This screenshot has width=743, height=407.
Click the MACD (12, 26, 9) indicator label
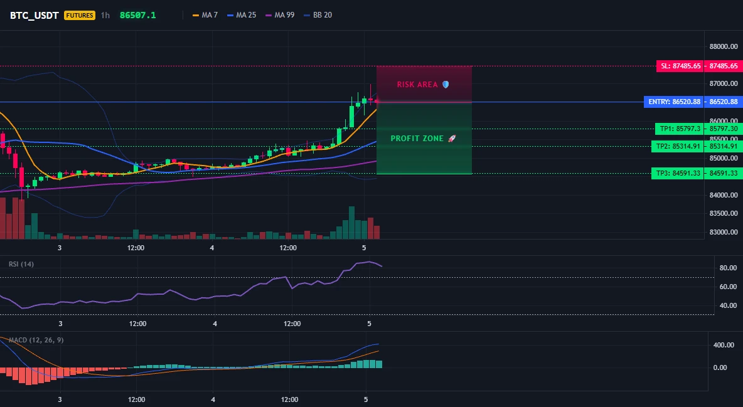[36, 340]
